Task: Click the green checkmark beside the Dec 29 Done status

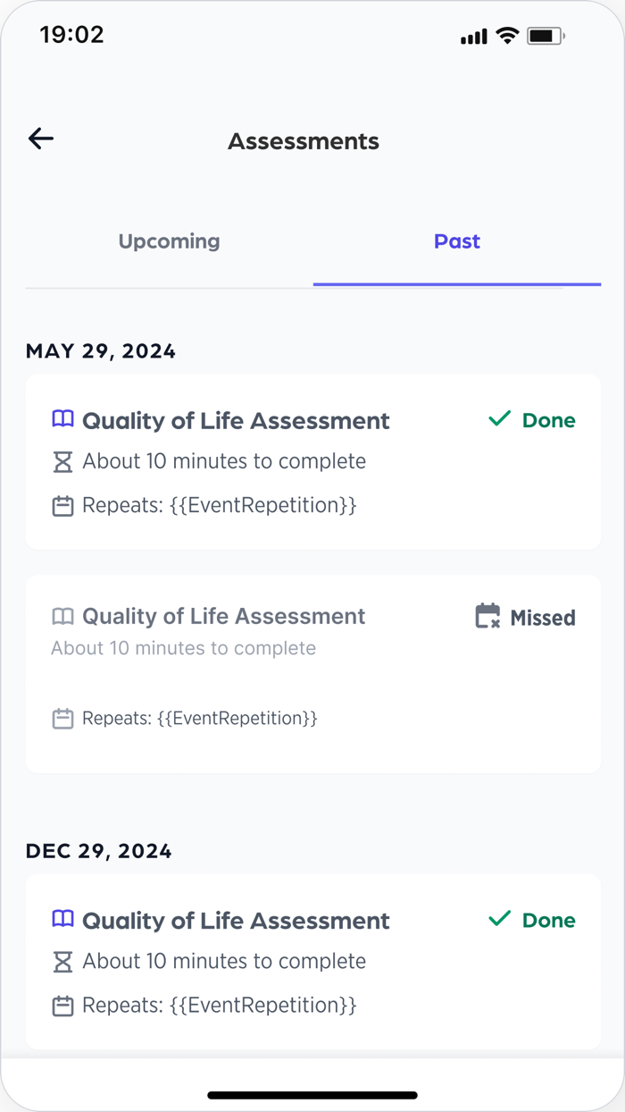Action: pyautogui.click(x=499, y=919)
